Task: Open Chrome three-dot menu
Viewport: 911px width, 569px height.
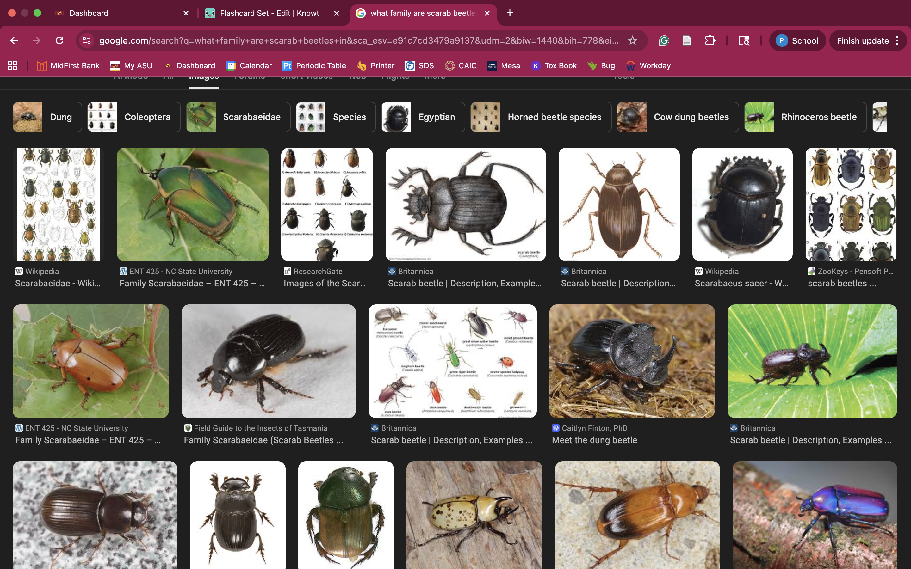Action: pyautogui.click(x=897, y=40)
